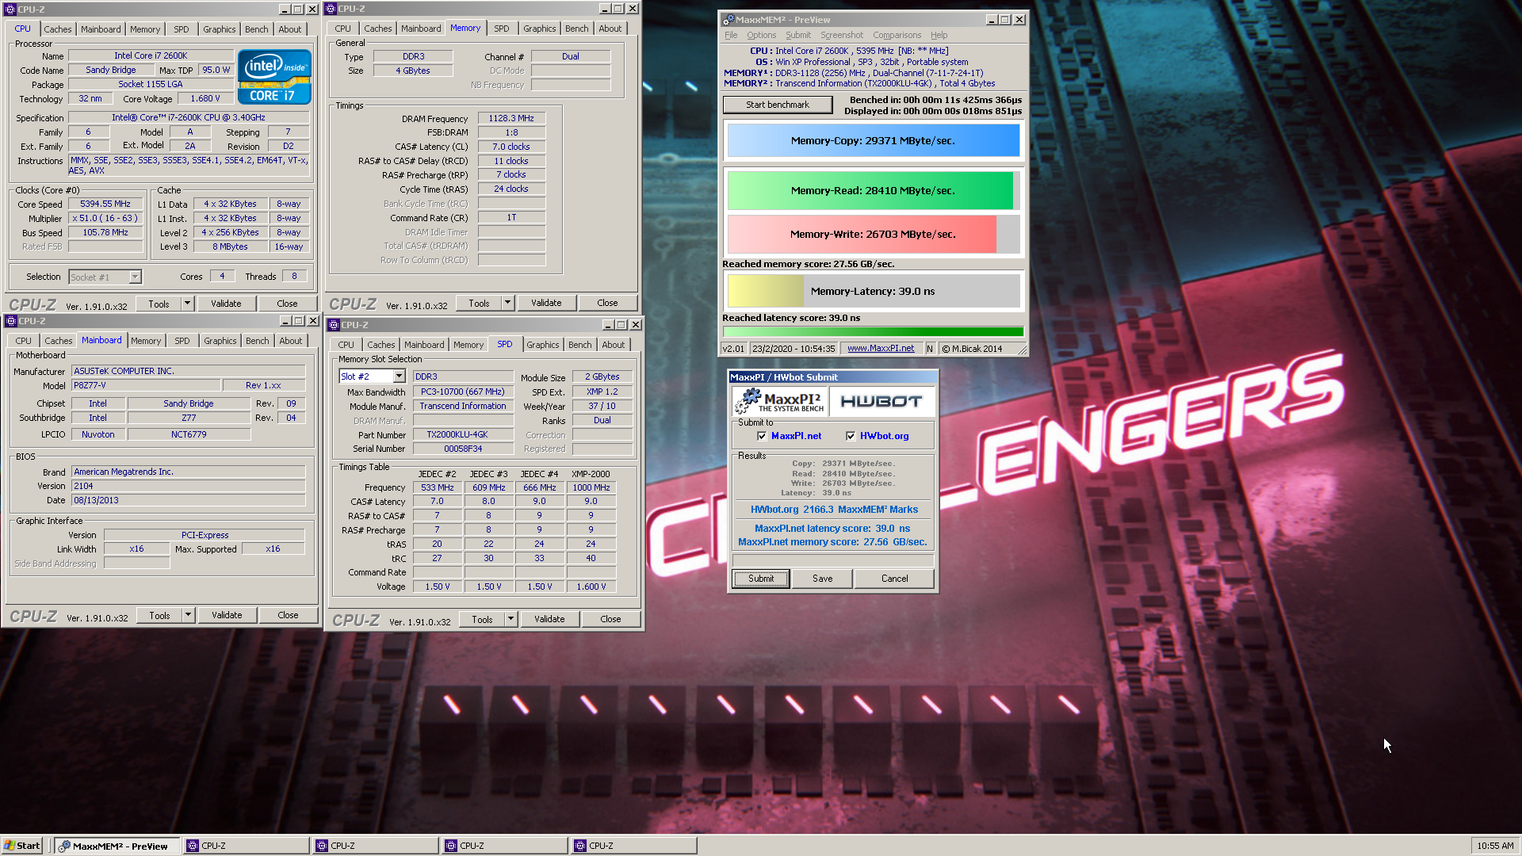Screen dimensions: 1522x856
Task: Click Validate in SPD CPU-Z window
Action: 549,619
